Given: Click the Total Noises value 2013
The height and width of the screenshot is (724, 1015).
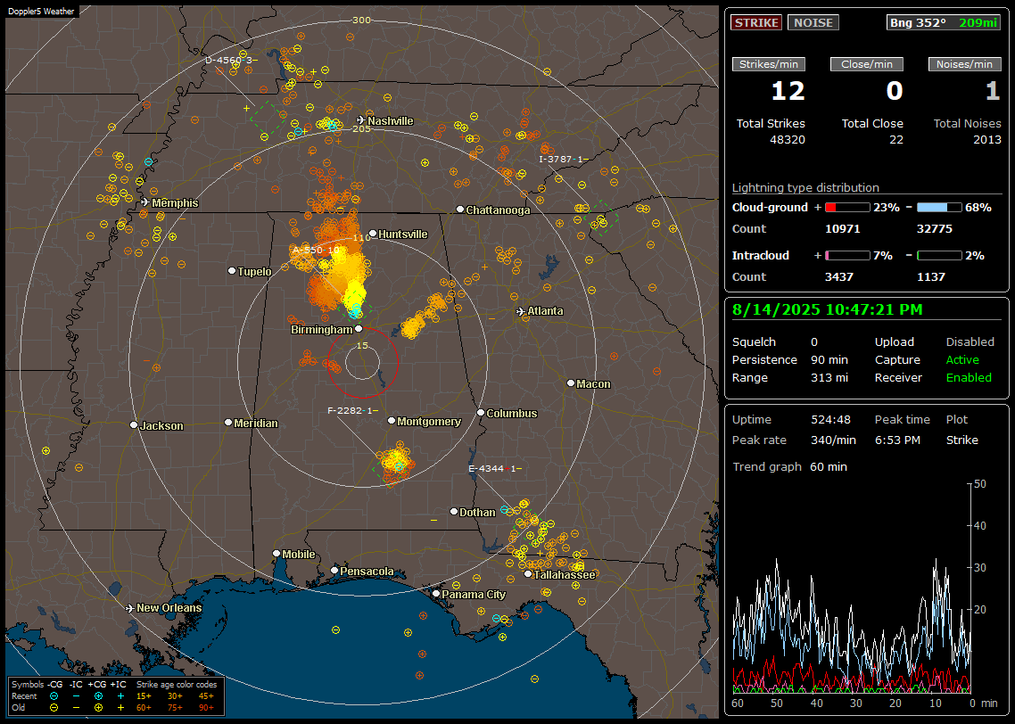Looking at the screenshot, I should coord(987,140).
